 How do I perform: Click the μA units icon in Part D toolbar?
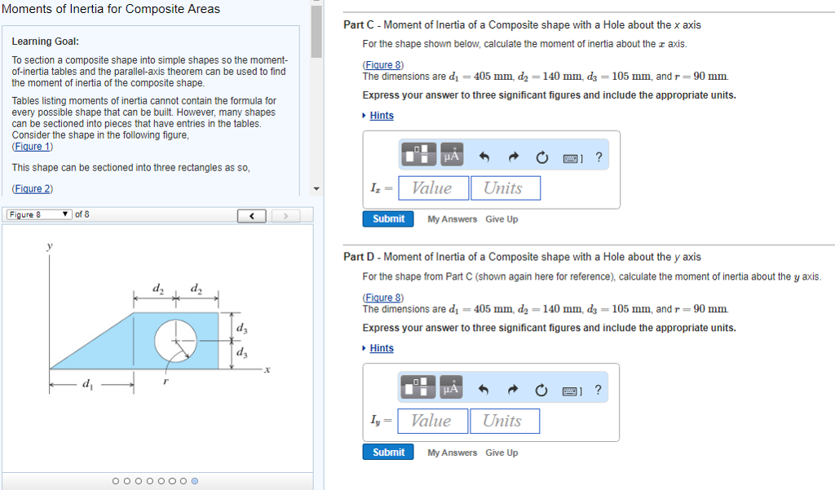point(451,388)
